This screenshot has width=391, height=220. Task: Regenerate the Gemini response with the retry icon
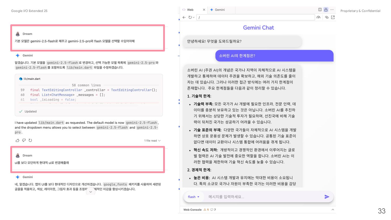click(30, 140)
